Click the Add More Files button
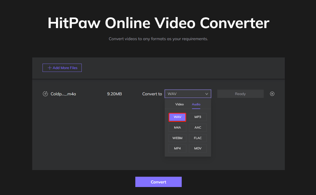 62,68
